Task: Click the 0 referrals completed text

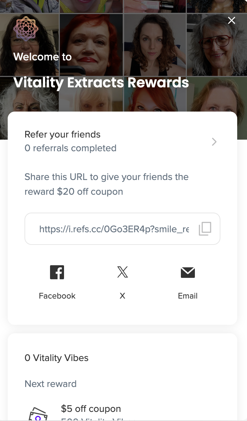Action: [x=70, y=148]
